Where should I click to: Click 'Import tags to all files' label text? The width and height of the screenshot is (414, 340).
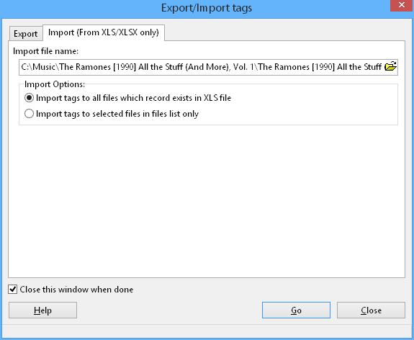[134, 98]
